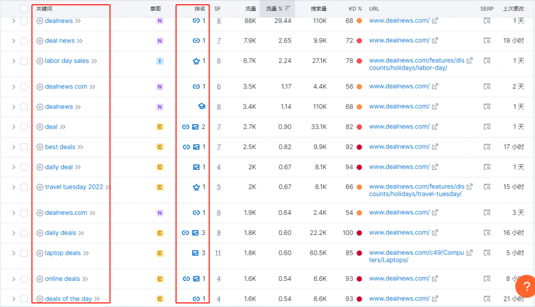535x307 pixels.
Task: Click the plus icon beside "daily deal"
Action: tap(40, 167)
